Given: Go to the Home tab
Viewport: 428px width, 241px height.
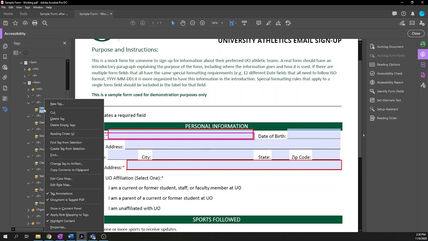Looking at the screenshot, I should [8, 14].
